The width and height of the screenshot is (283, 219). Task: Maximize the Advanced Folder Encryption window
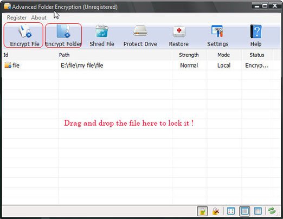[265, 6]
